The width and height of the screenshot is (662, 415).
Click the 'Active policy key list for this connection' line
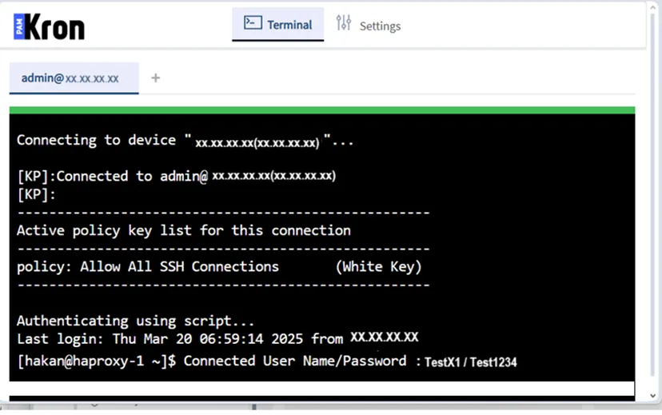[x=184, y=230]
